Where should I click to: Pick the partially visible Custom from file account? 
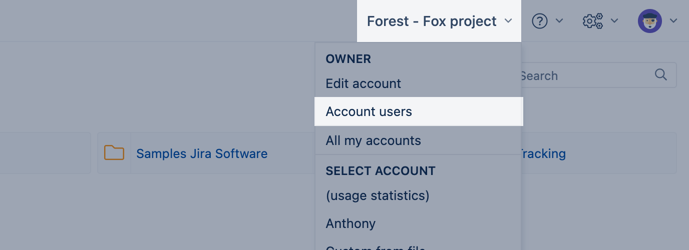[375, 247]
